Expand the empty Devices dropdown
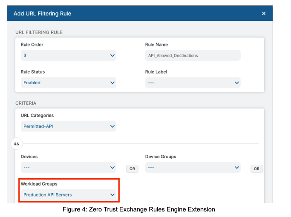 click(x=64, y=168)
